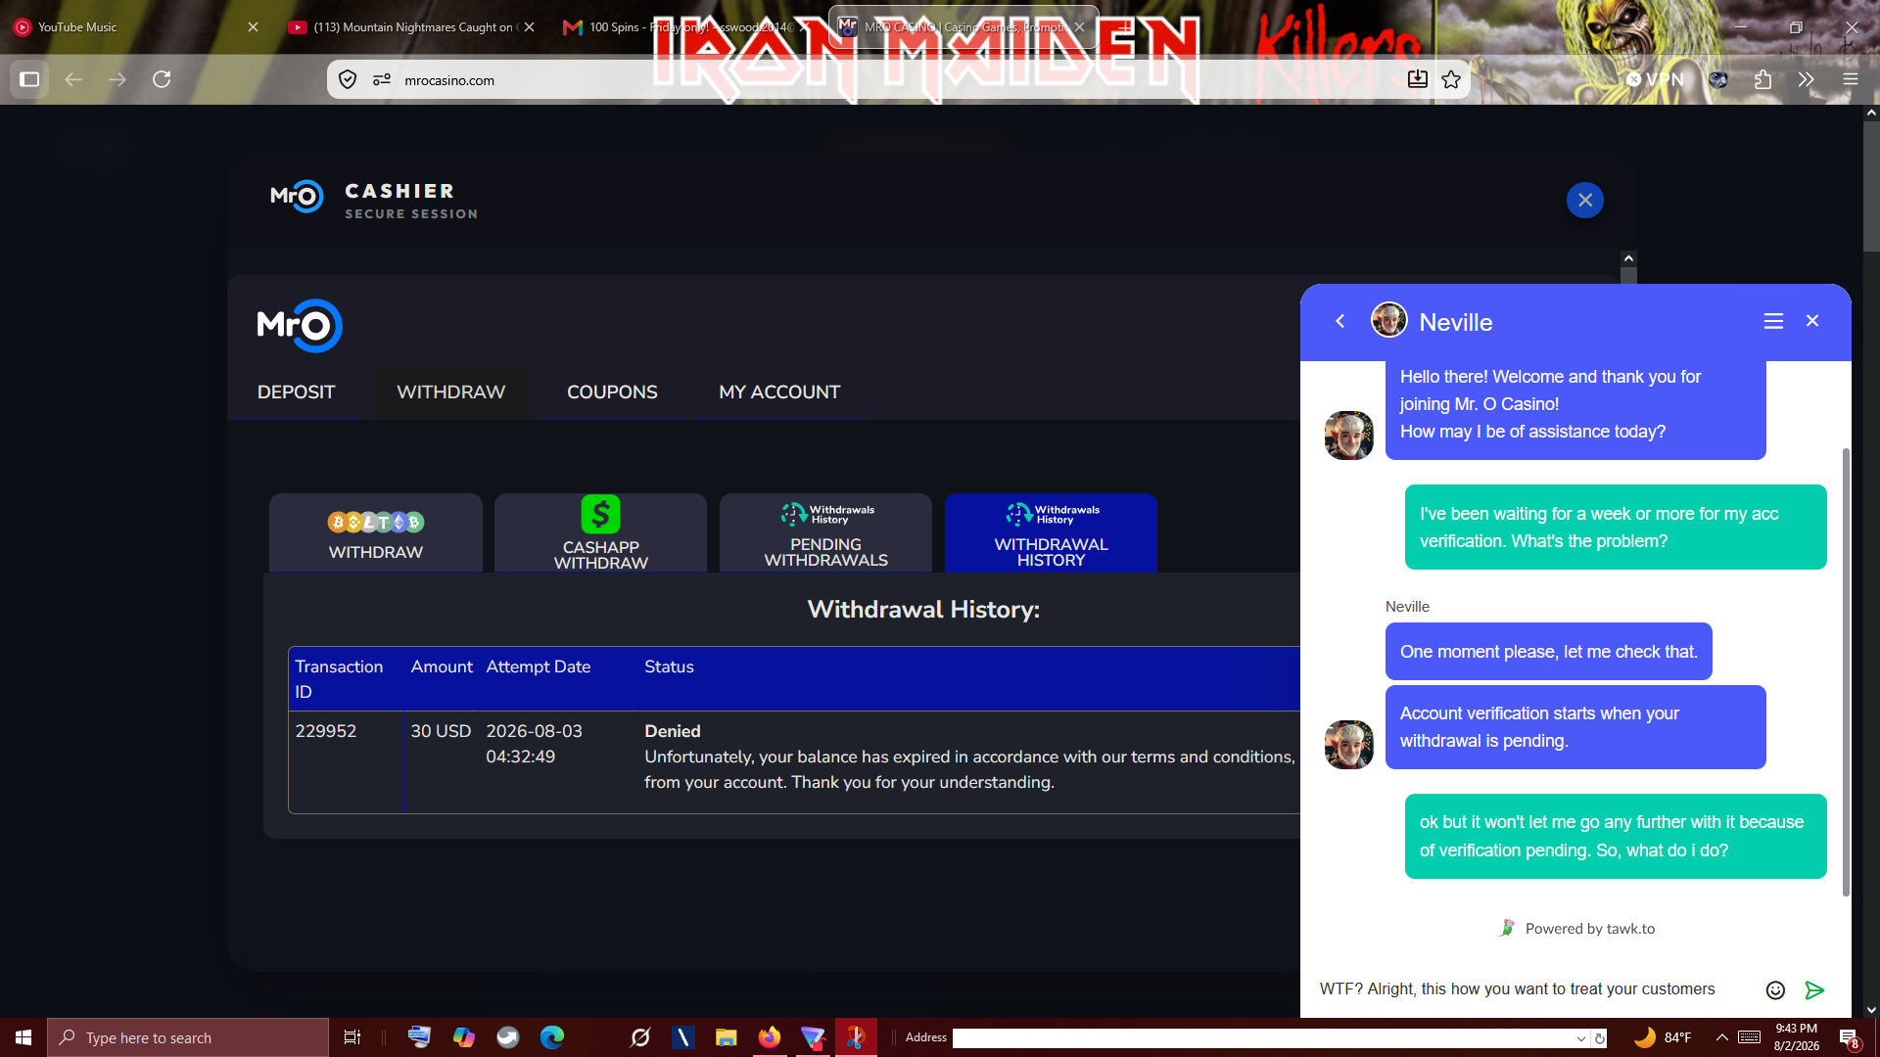Image resolution: width=1880 pixels, height=1057 pixels.
Task: Close the MRO Casino tab
Action: pos(1079,27)
